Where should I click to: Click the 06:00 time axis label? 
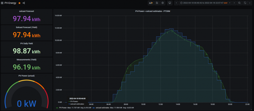click(108, 104)
